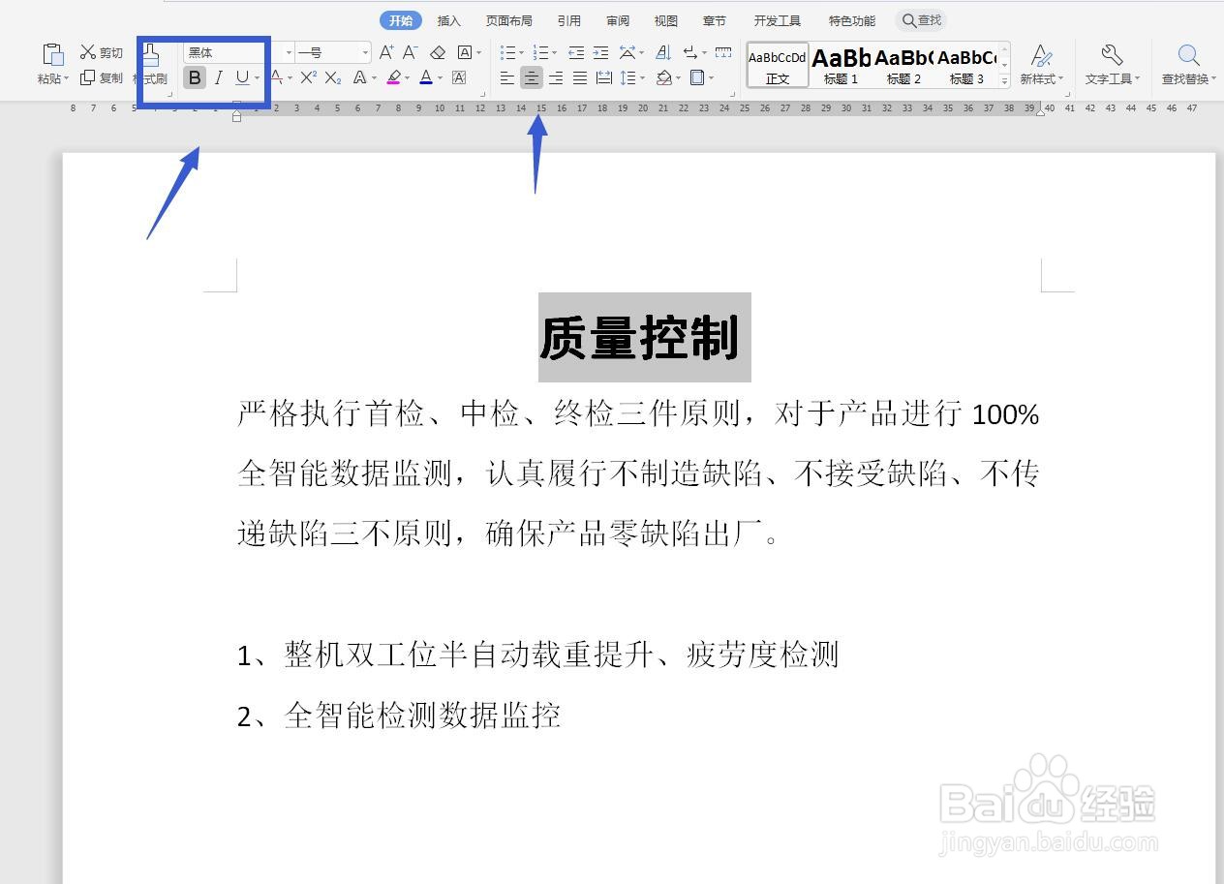The image size is (1224, 884).
Task: Apply the 标题 2 style
Action: 904,65
